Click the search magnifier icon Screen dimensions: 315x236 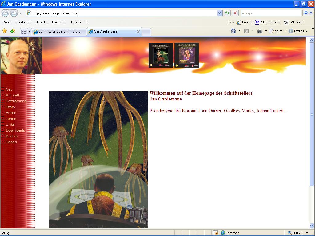(305, 13)
